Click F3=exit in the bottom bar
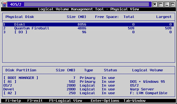 (x=35, y=101)
